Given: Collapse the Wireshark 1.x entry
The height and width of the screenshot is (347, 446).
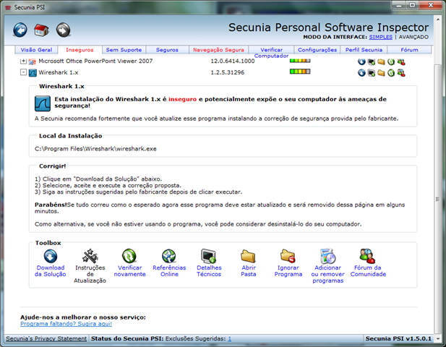Looking at the screenshot, I should (x=23, y=72).
